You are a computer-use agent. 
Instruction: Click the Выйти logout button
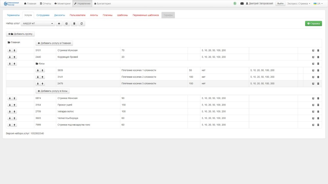point(280,4)
